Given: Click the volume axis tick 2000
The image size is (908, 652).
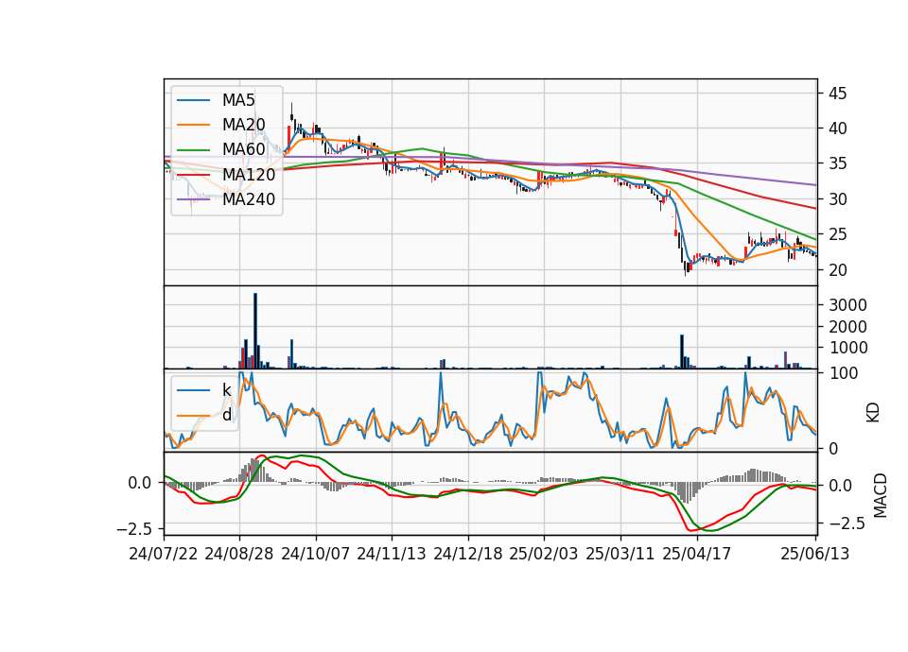Looking at the screenshot, I should pos(847,326).
